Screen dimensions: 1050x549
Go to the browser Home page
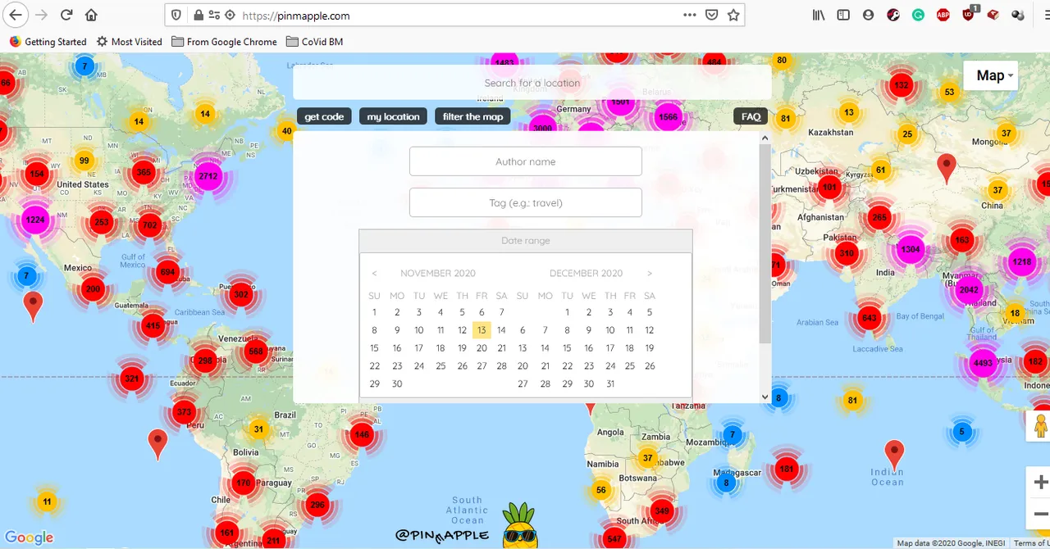pyautogui.click(x=91, y=15)
